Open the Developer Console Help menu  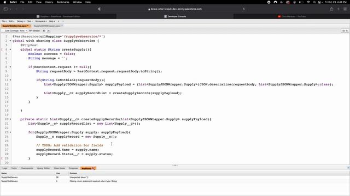tap(52, 21)
